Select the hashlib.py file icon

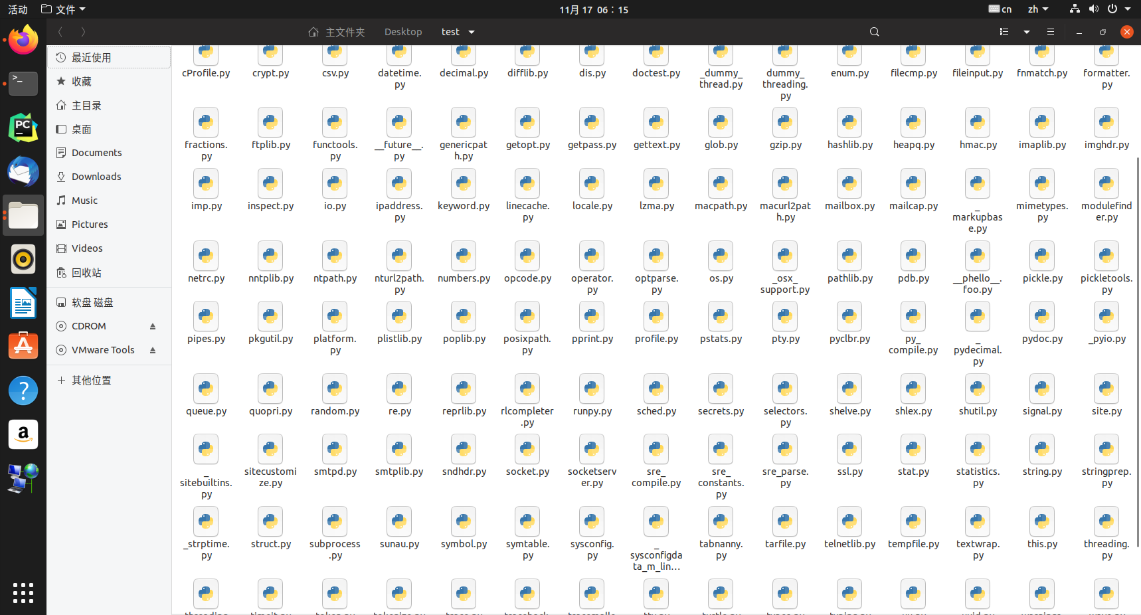tap(849, 123)
